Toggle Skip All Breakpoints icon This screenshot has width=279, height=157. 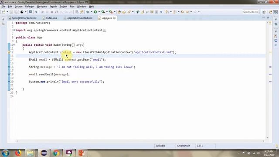tap(36, 12)
